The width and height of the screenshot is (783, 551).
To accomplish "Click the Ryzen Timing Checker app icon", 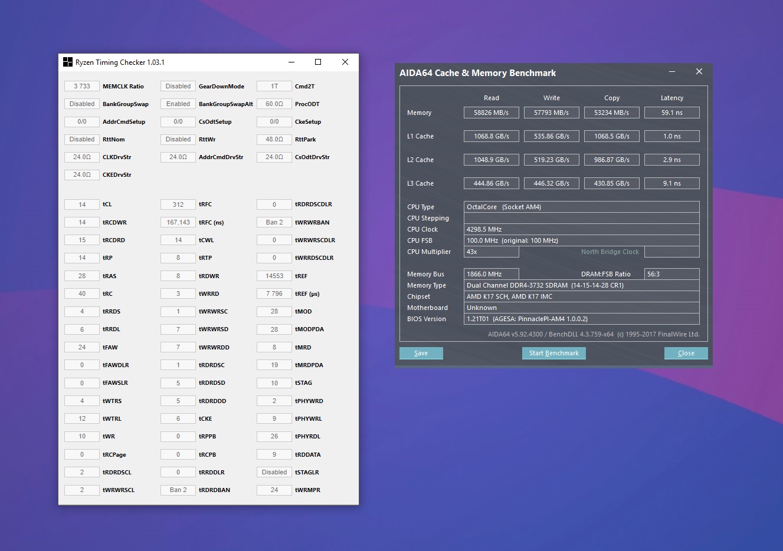I will (x=68, y=62).
